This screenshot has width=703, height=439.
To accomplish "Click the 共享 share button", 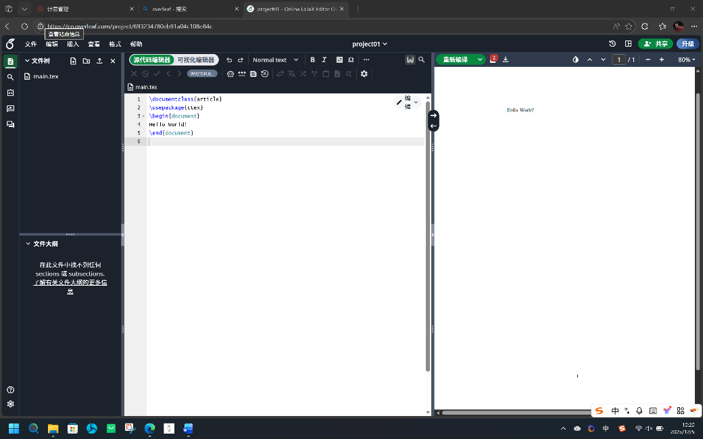I will (656, 44).
